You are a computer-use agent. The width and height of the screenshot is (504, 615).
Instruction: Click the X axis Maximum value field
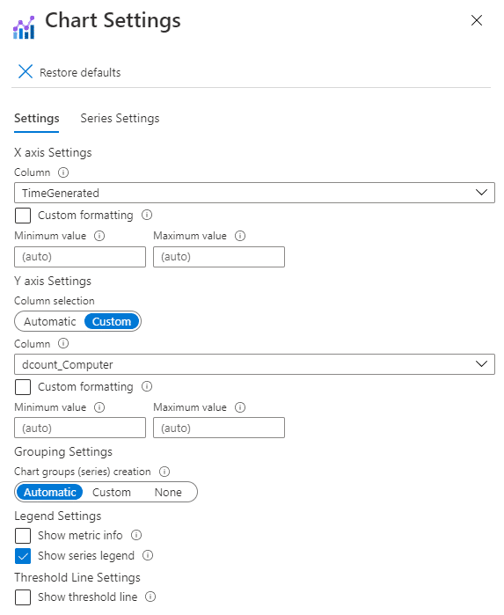point(219,257)
